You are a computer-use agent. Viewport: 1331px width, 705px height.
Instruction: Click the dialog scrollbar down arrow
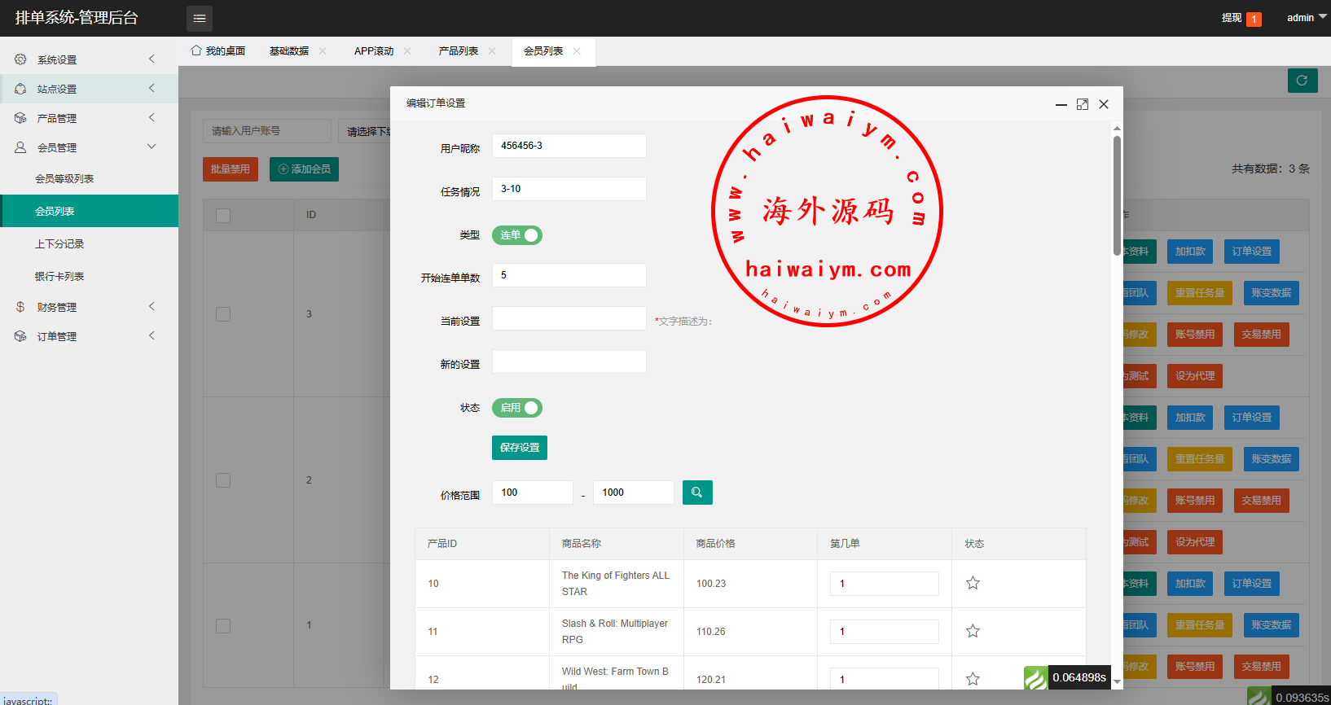(x=1117, y=681)
